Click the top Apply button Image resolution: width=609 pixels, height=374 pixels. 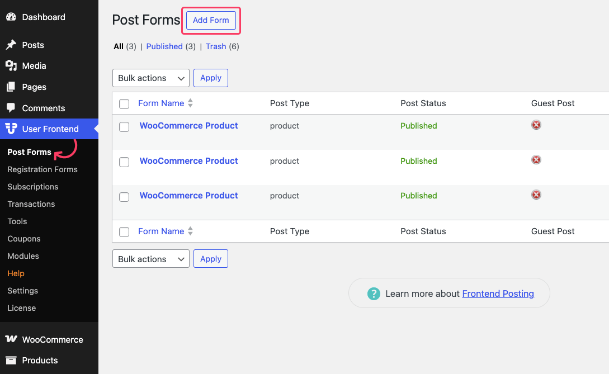coord(210,78)
